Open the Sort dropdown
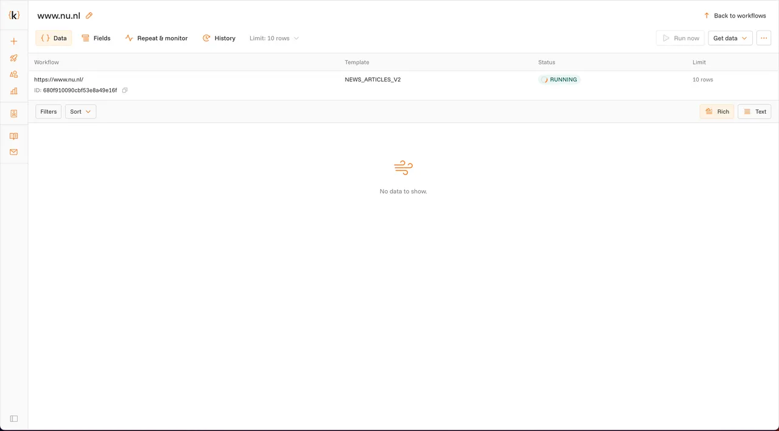The width and height of the screenshot is (779, 431). [x=80, y=112]
